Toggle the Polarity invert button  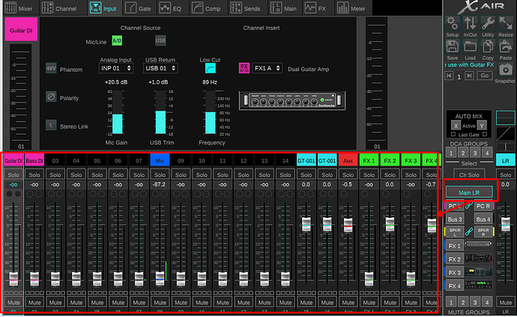coord(51,97)
